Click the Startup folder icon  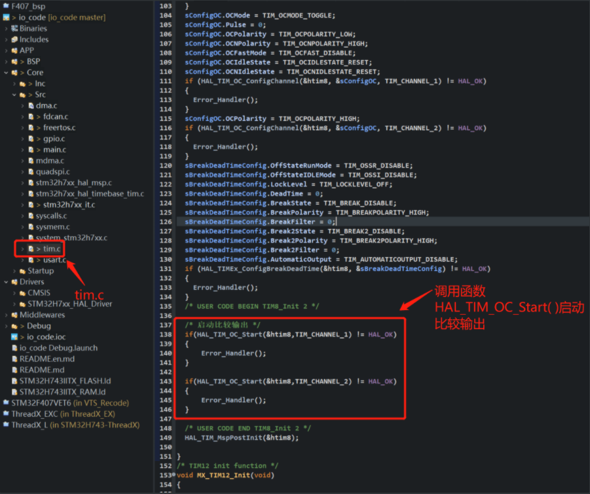22,271
